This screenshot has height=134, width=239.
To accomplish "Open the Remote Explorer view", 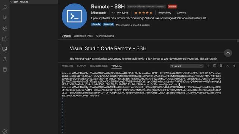I will click(x=5, y=49).
